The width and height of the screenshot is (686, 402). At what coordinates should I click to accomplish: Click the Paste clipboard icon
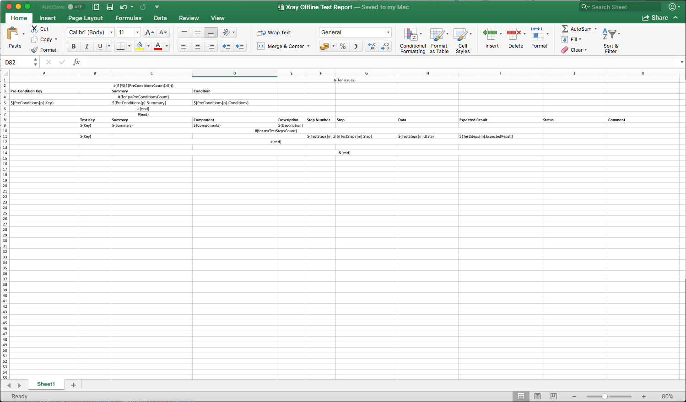click(x=13, y=34)
